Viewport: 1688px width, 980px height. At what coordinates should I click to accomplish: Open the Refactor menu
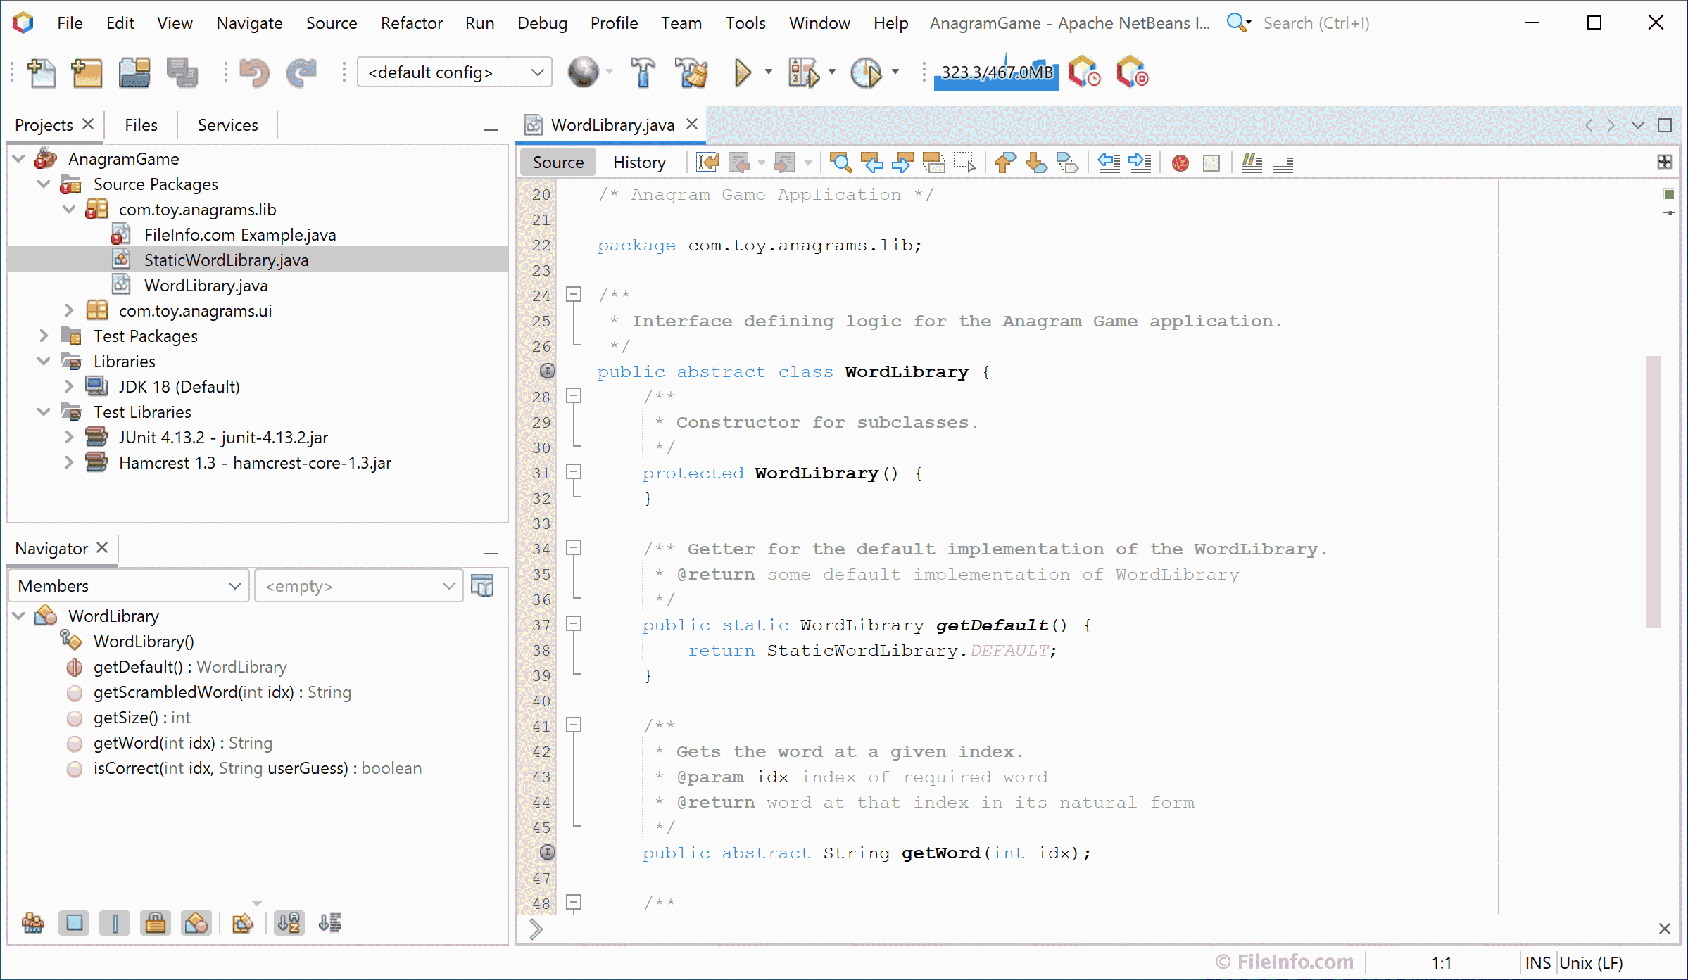click(x=412, y=23)
